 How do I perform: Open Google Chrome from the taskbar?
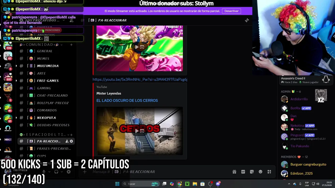tap(180, 184)
